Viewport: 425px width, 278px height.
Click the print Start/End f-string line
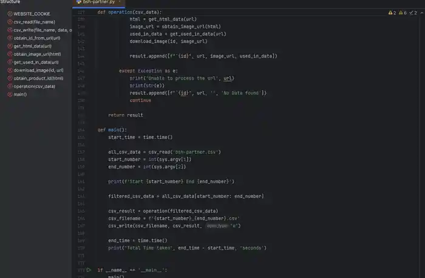pos(171,181)
